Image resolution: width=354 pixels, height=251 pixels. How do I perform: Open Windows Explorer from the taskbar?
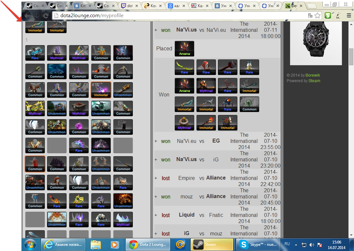coord(95,245)
